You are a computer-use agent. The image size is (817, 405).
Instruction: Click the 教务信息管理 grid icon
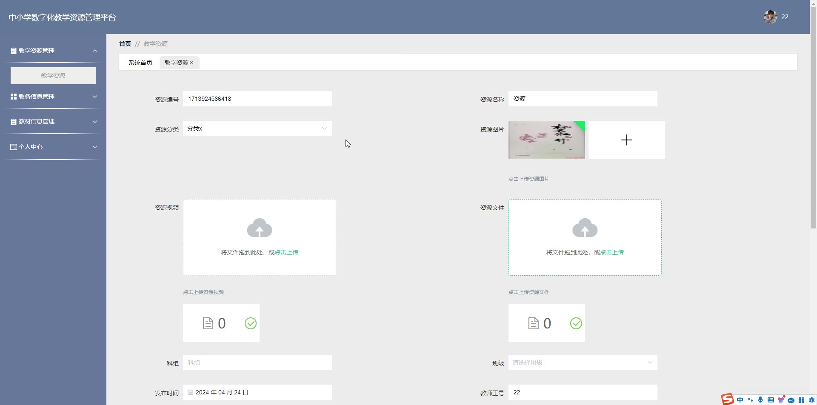[14, 97]
